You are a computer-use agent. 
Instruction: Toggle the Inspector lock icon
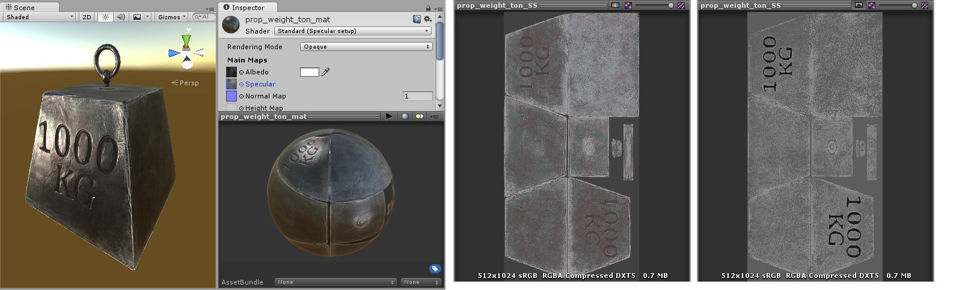pos(428,8)
